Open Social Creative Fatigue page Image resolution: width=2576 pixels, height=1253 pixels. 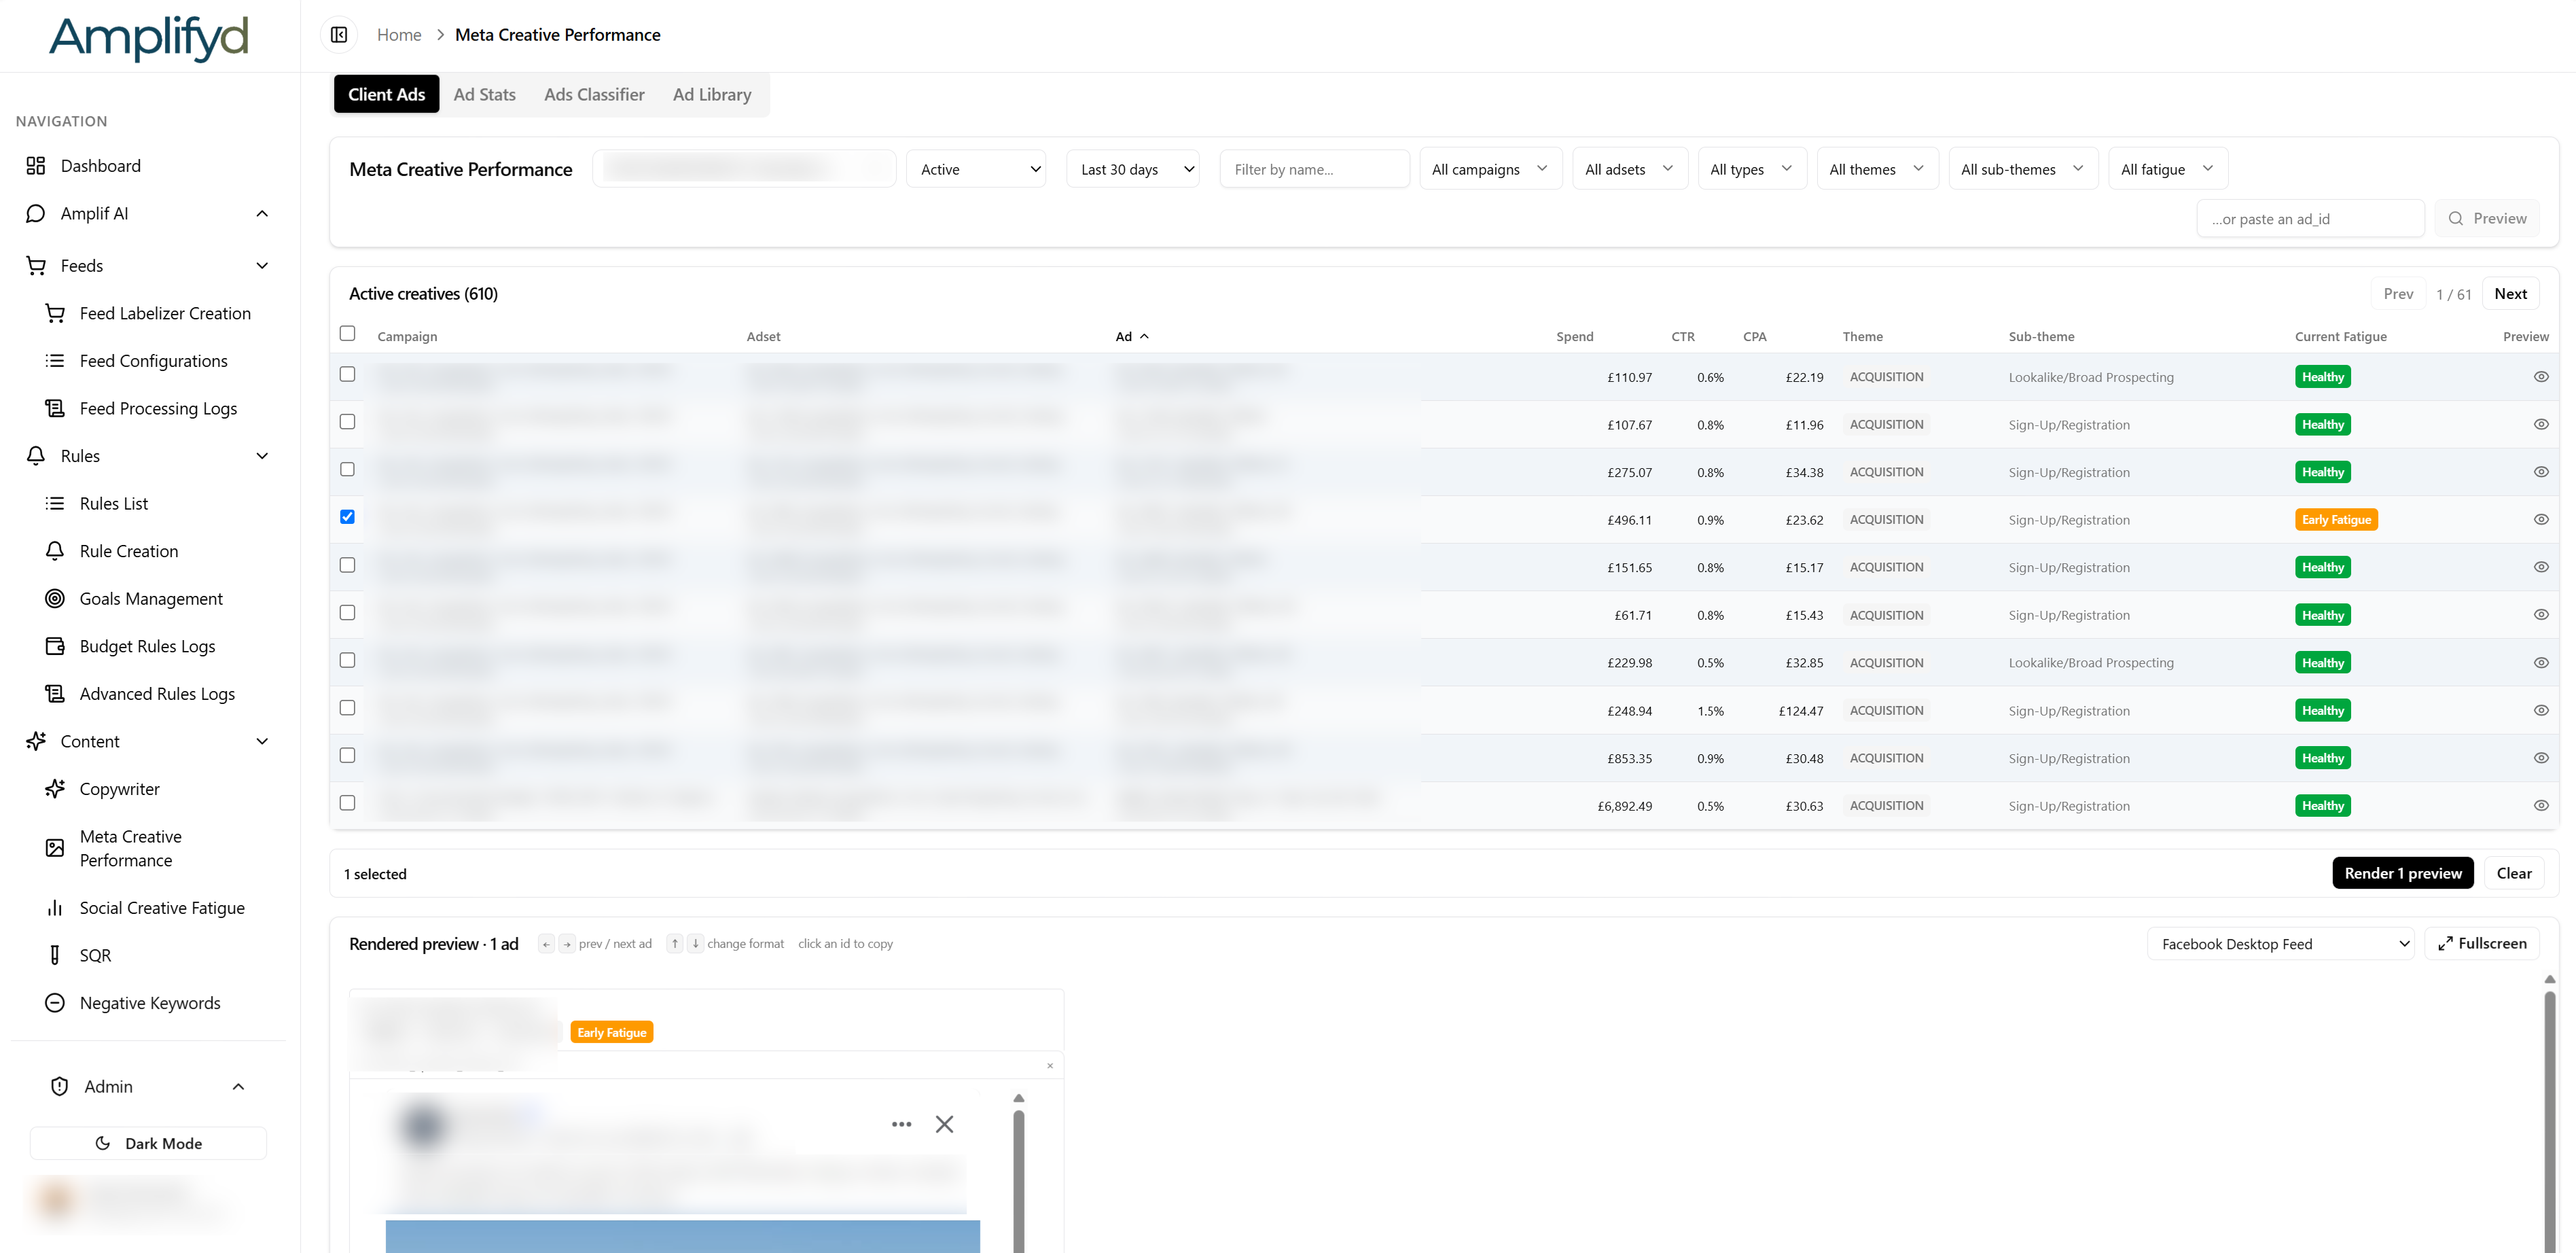pyautogui.click(x=162, y=908)
